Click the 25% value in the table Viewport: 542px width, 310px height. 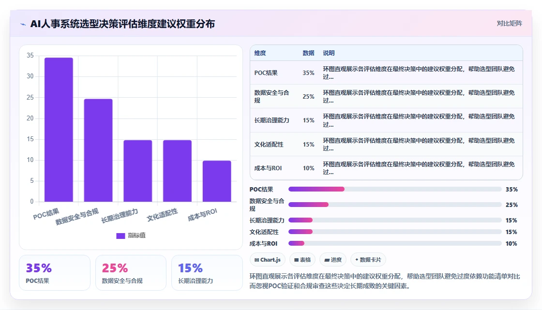308,96
